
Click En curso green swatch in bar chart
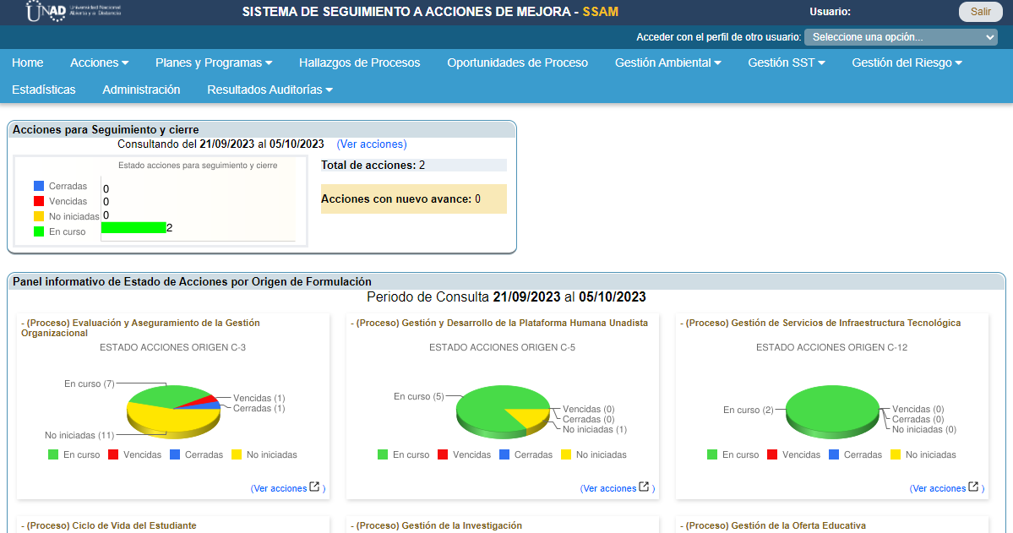click(39, 231)
